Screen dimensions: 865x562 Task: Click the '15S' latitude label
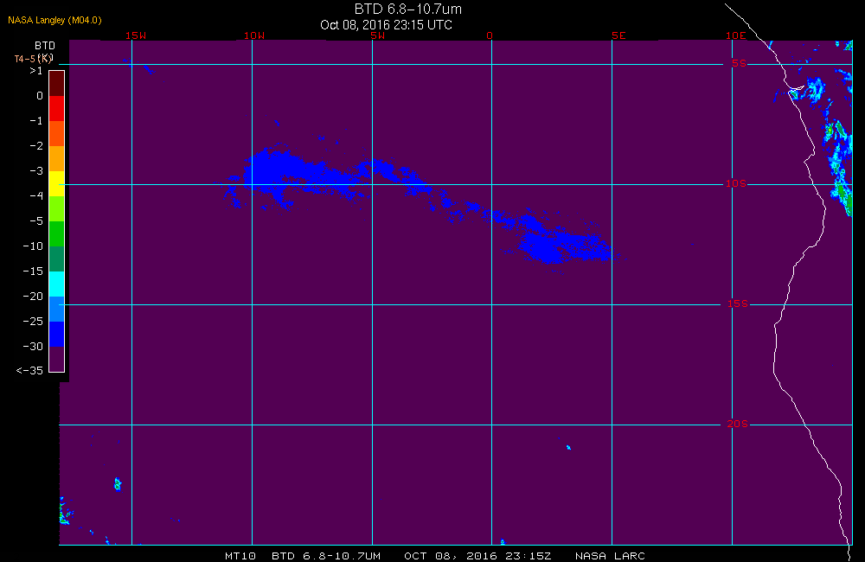click(738, 303)
